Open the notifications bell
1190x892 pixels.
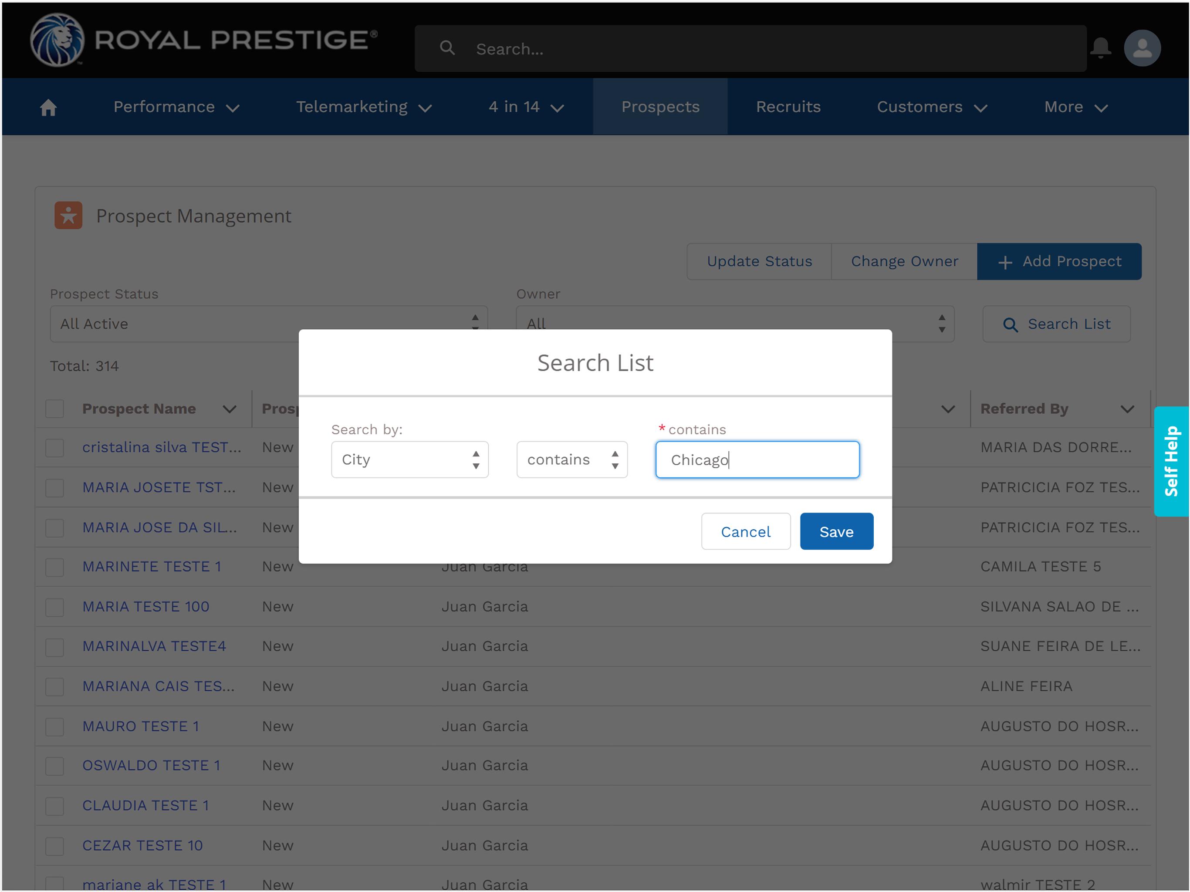[x=1101, y=48]
